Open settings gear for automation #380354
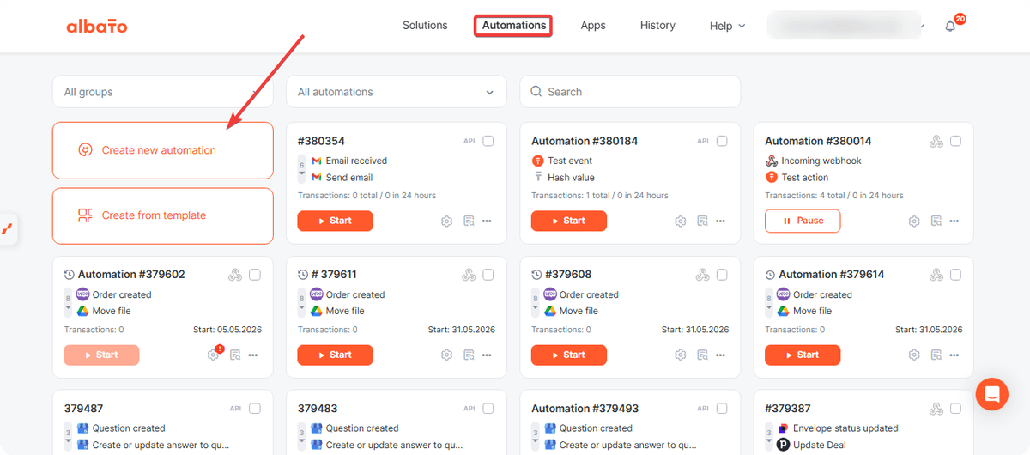Image resolution: width=1030 pixels, height=455 pixels. [446, 221]
